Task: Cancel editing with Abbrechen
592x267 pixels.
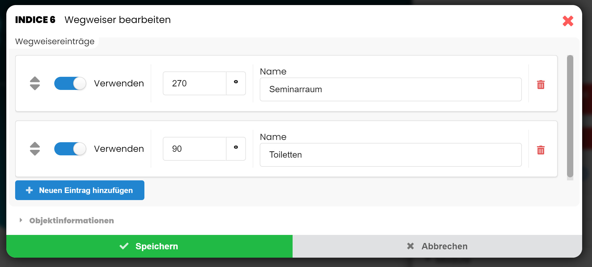Action: point(437,246)
